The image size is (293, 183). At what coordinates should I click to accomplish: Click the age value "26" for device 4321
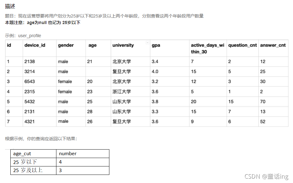pos(90,121)
